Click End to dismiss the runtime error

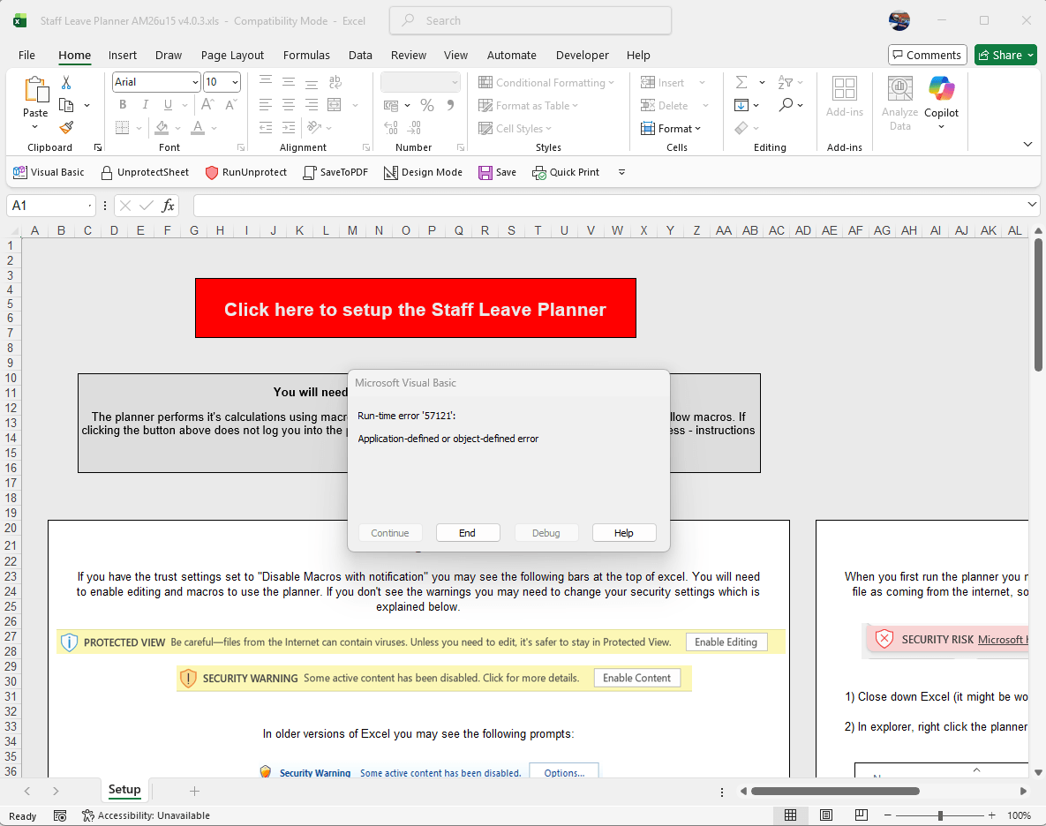tap(468, 532)
